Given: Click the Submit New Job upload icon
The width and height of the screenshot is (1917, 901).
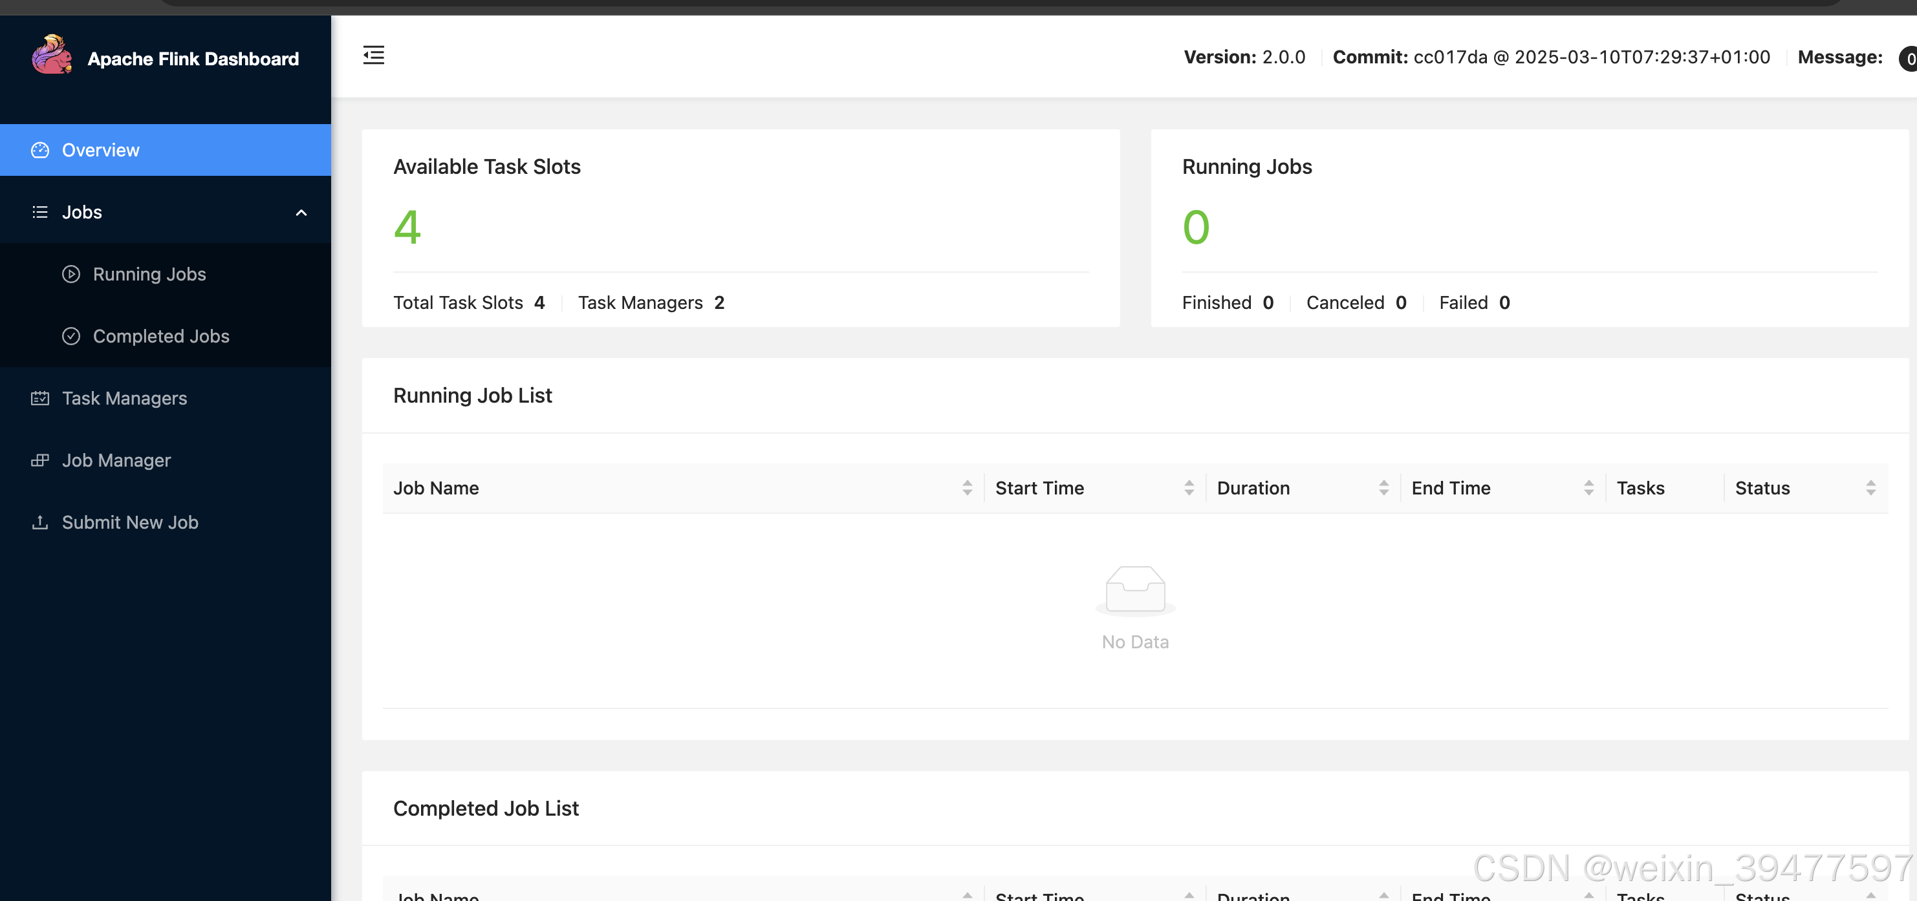Looking at the screenshot, I should point(40,523).
